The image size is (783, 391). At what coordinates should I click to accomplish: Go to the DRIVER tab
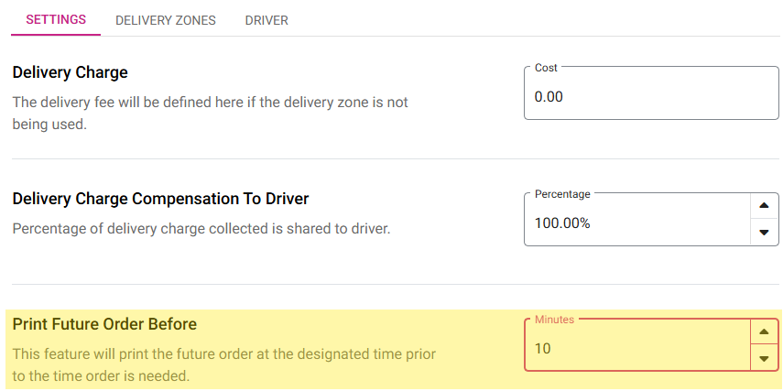point(266,20)
